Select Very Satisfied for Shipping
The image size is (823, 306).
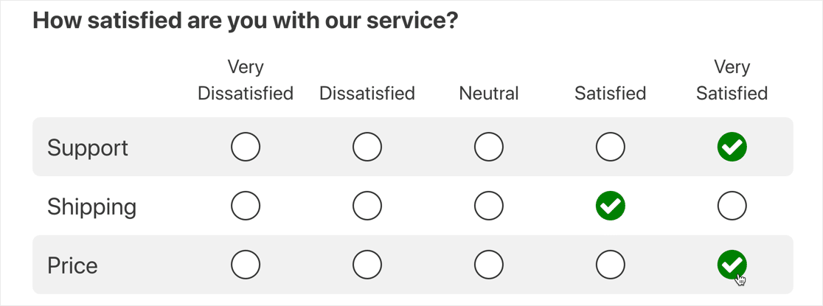click(x=732, y=206)
